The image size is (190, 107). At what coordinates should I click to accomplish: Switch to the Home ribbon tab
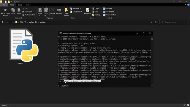tap(12, 5)
